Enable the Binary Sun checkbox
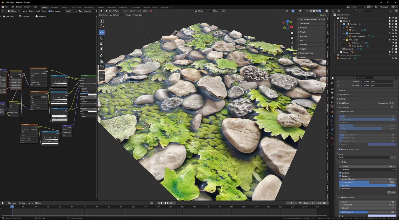The height and width of the screenshot is (220, 399). coord(340,188)
